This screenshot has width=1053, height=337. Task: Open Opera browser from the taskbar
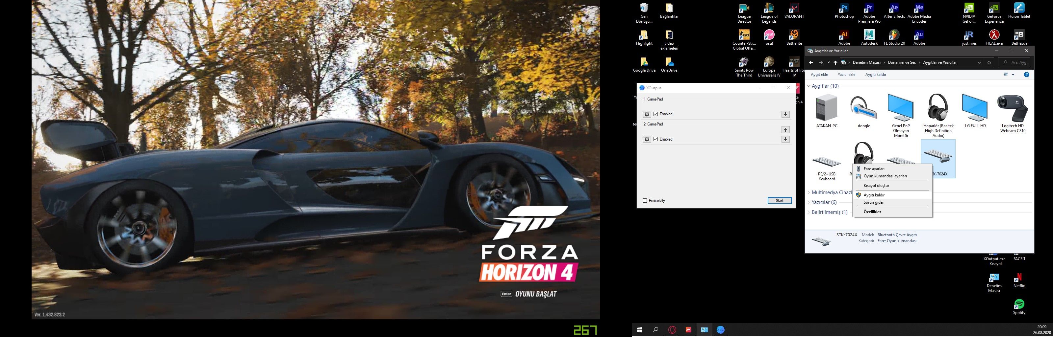tap(672, 330)
